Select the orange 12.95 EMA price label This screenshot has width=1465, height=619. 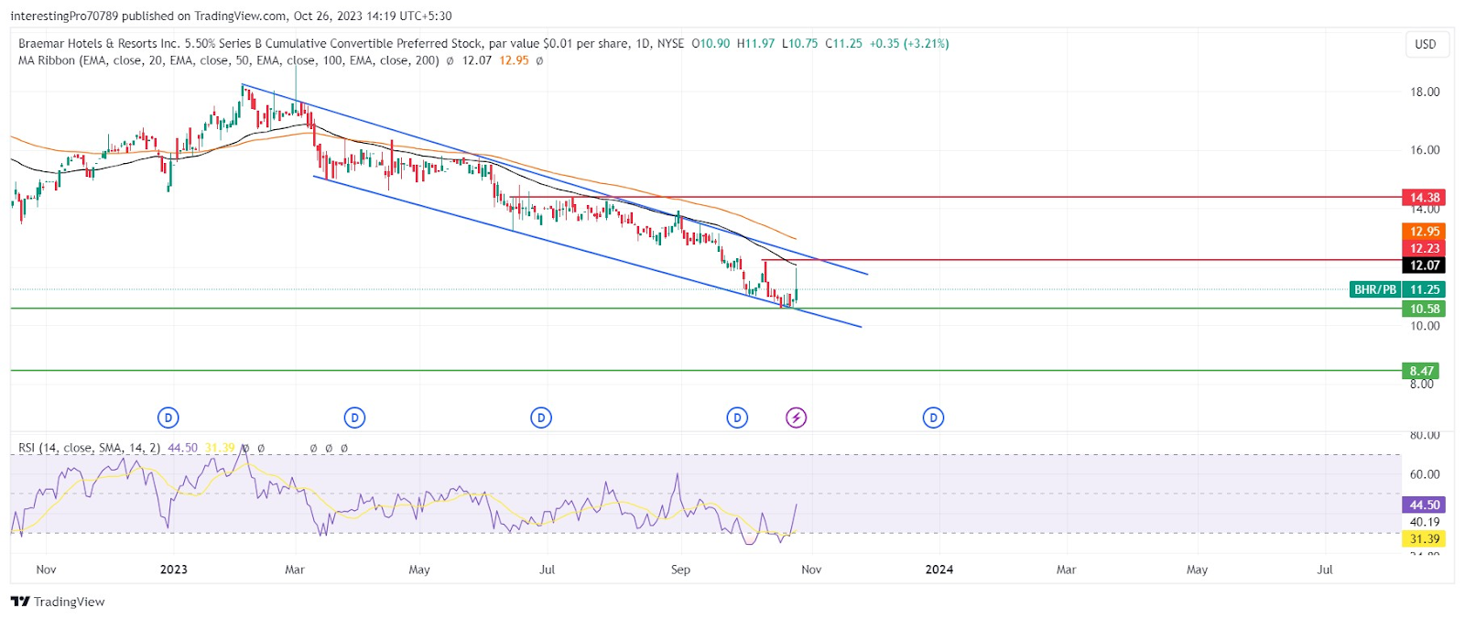[1424, 232]
